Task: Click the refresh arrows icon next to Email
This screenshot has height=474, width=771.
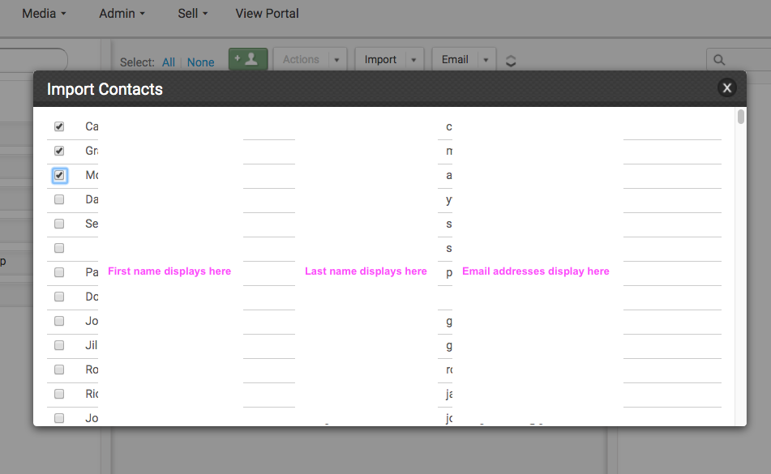Action: 511,61
